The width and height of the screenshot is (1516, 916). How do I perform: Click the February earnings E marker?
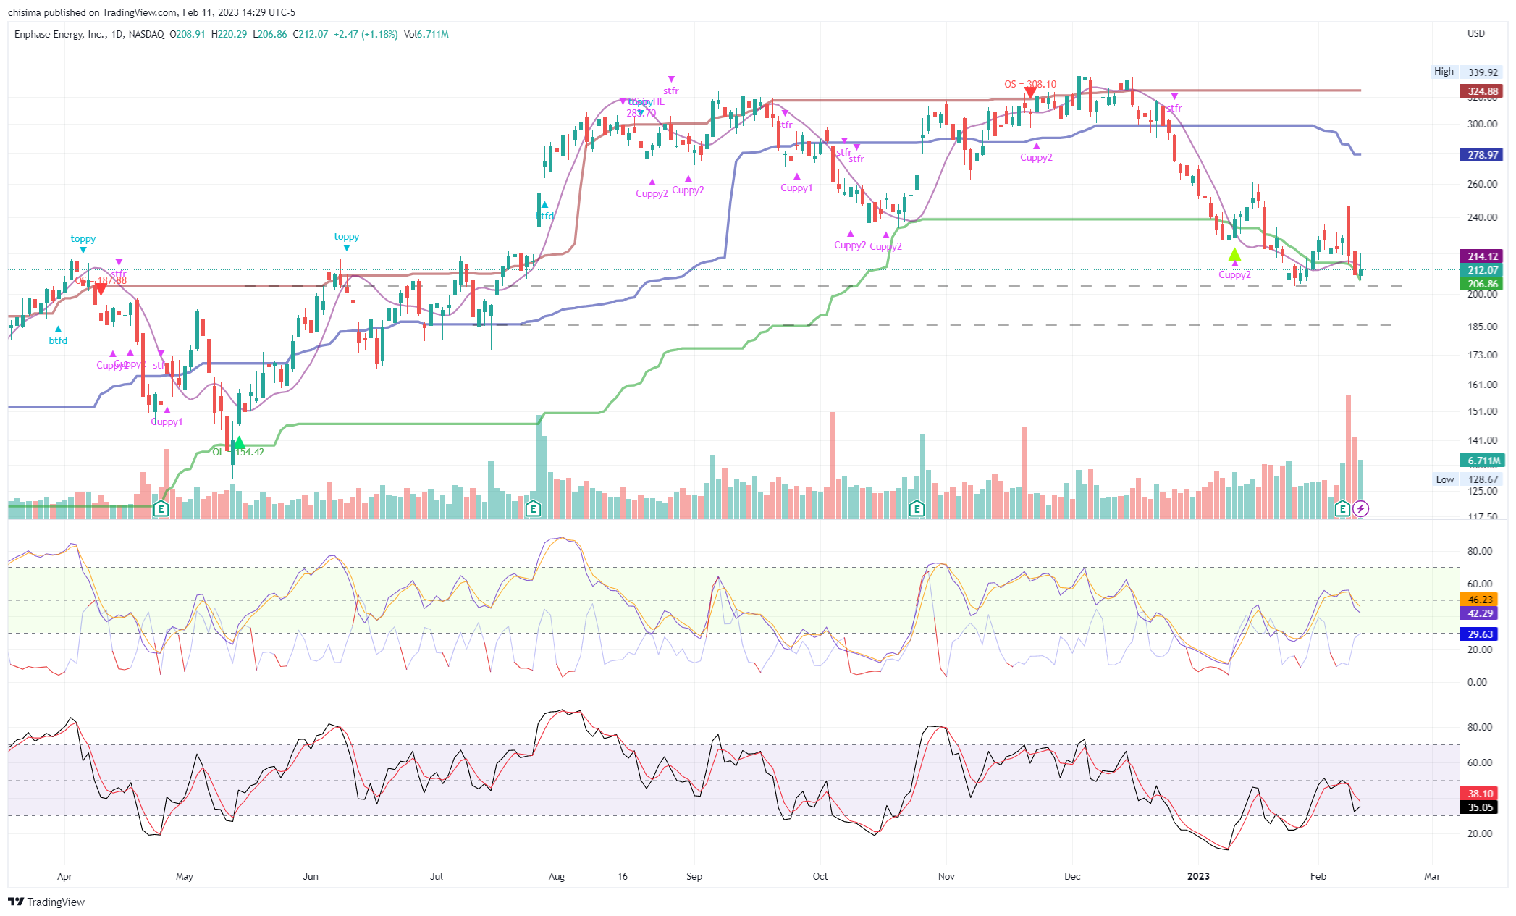pos(1342,509)
